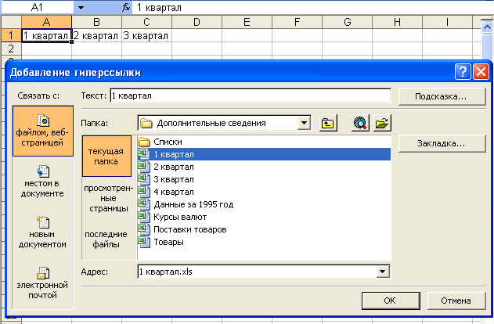
Task: Click the Текст input field
Action: [251, 95]
